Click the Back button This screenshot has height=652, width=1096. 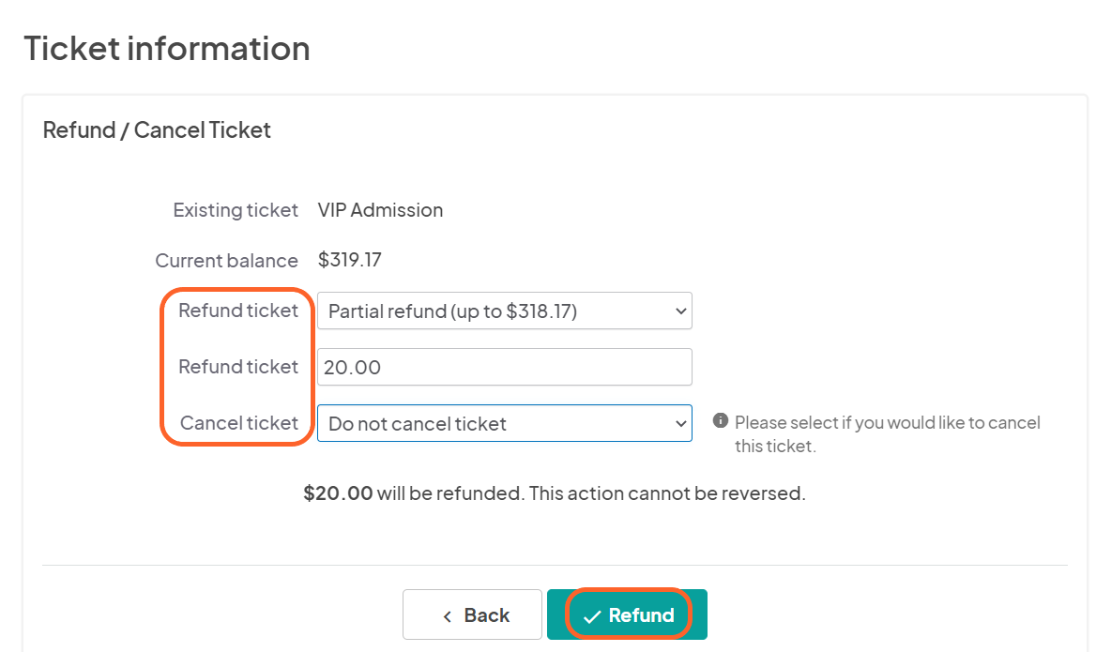[x=472, y=614]
